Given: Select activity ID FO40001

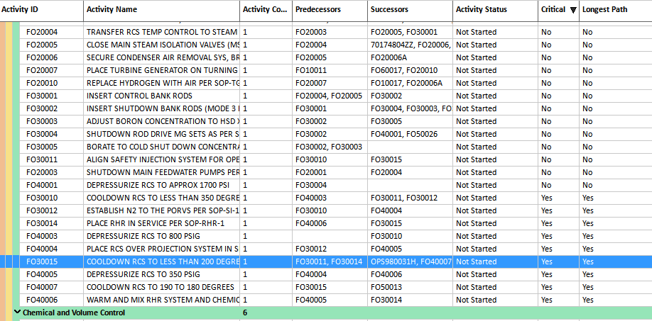Looking at the screenshot, I should pyautogui.click(x=42, y=185).
